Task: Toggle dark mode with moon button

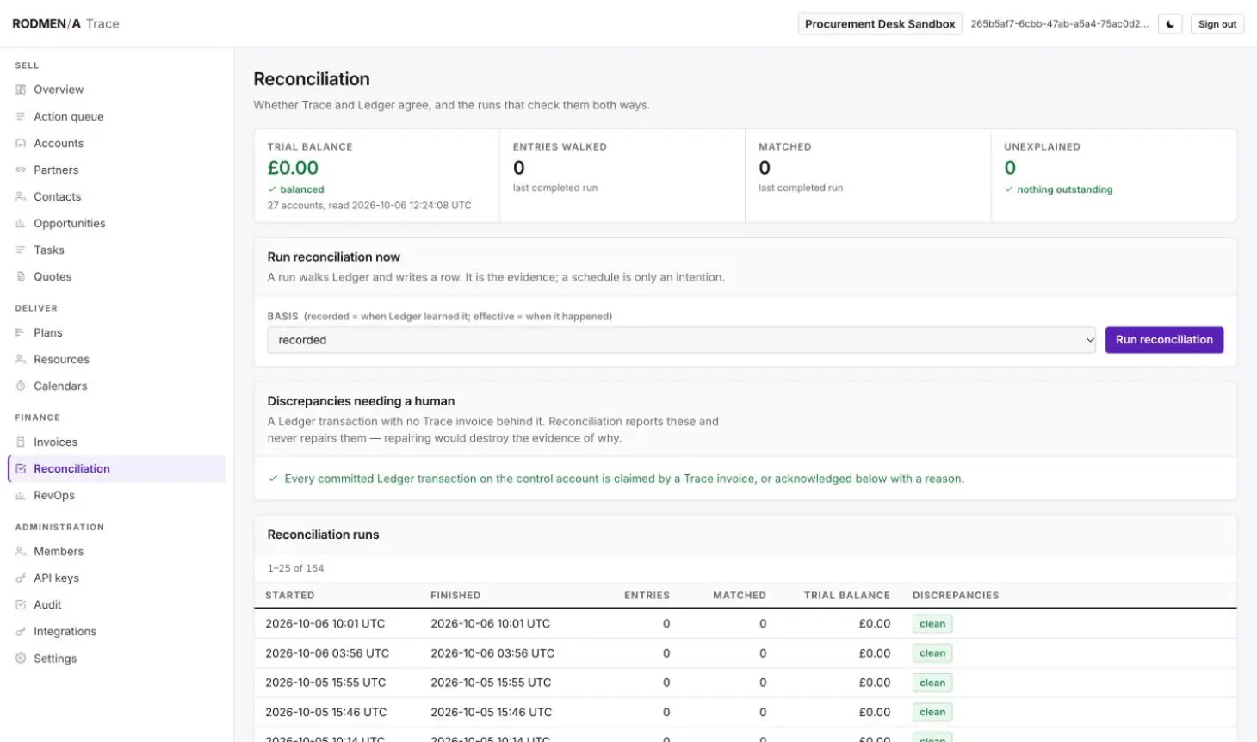Action: [1170, 24]
